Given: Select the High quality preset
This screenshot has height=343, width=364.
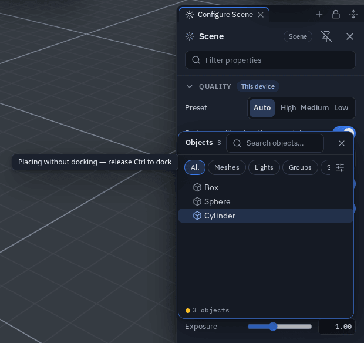Looking at the screenshot, I should (x=288, y=108).
